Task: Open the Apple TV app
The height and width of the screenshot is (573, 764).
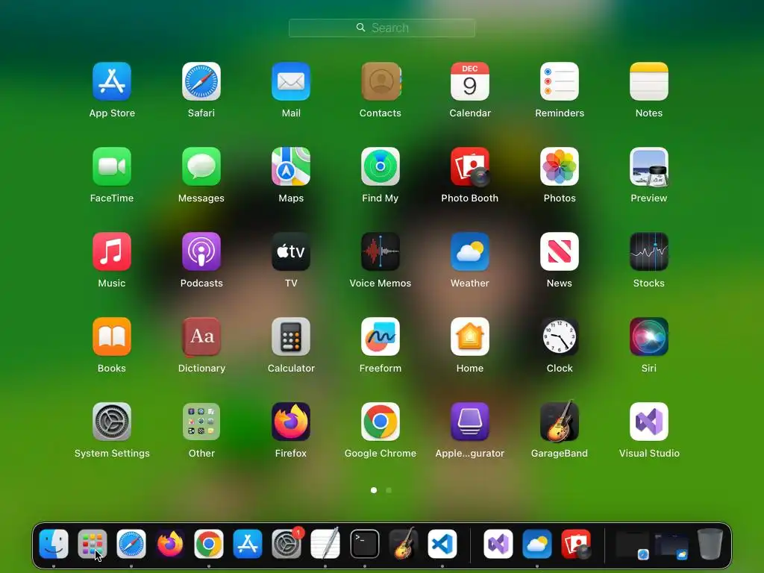Action: (x=291, y=251)
